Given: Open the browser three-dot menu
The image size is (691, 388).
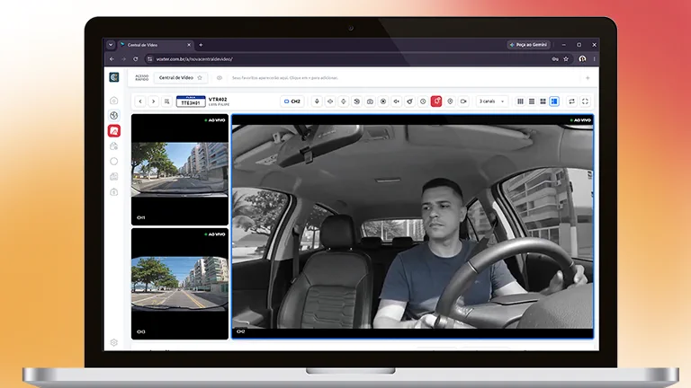Looking at the screenshot, I should click(594, 59).
